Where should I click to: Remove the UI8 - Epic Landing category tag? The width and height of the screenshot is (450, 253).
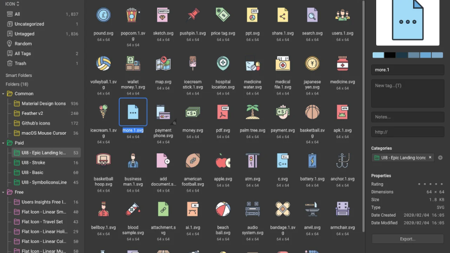(430, 158)
